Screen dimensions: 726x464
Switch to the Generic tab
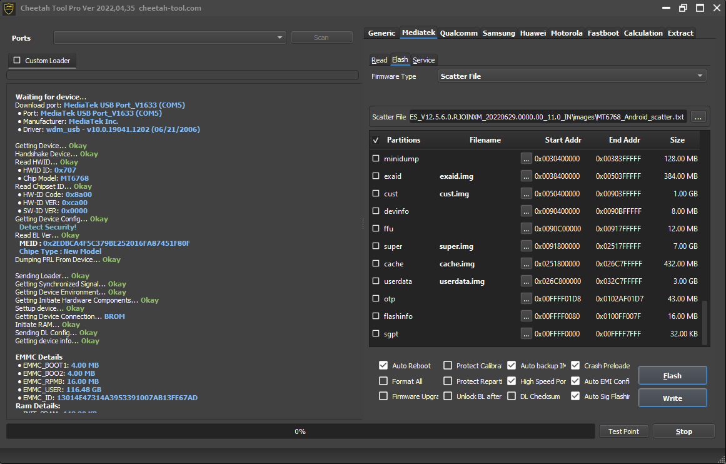pyautogui.click(x=381, y=33)
